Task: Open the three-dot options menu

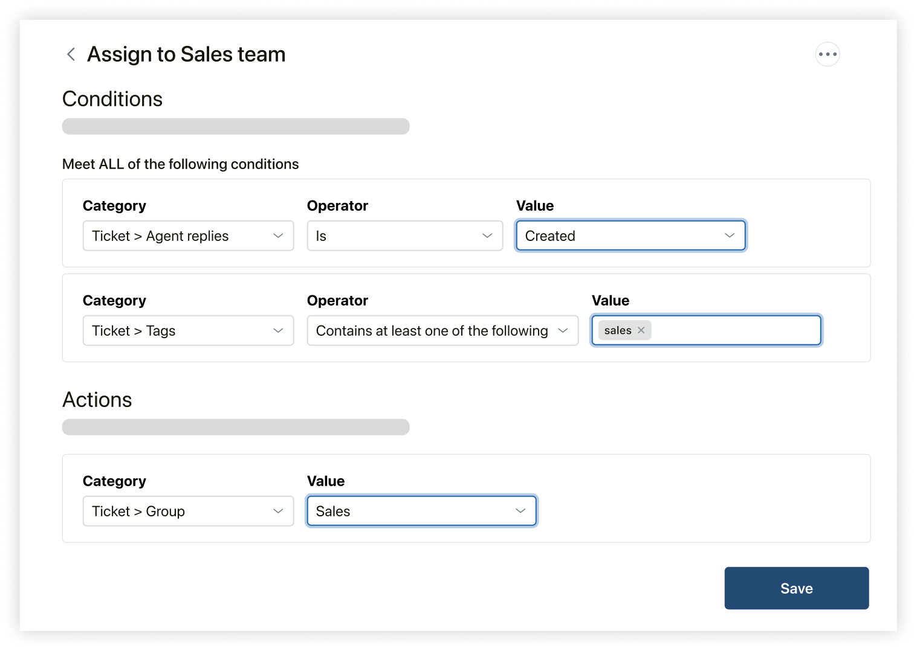Action: coord(828,54)
